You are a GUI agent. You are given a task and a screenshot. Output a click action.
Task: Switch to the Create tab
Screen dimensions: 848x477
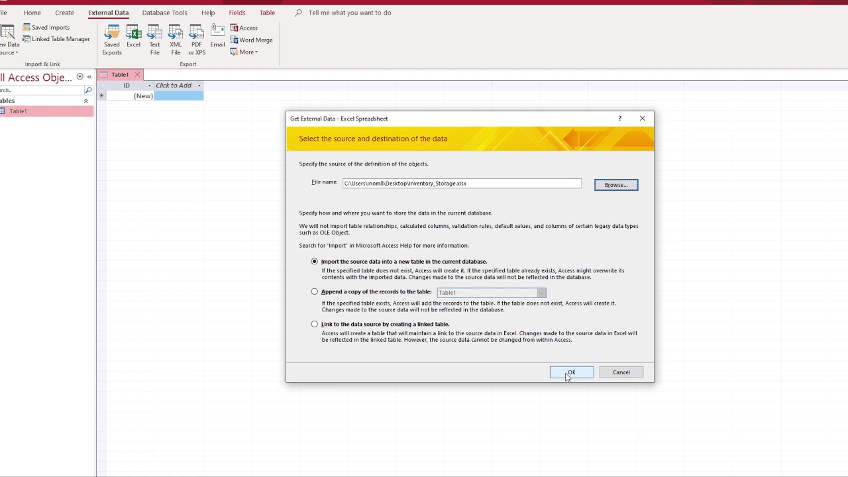(x=64, y=13)
